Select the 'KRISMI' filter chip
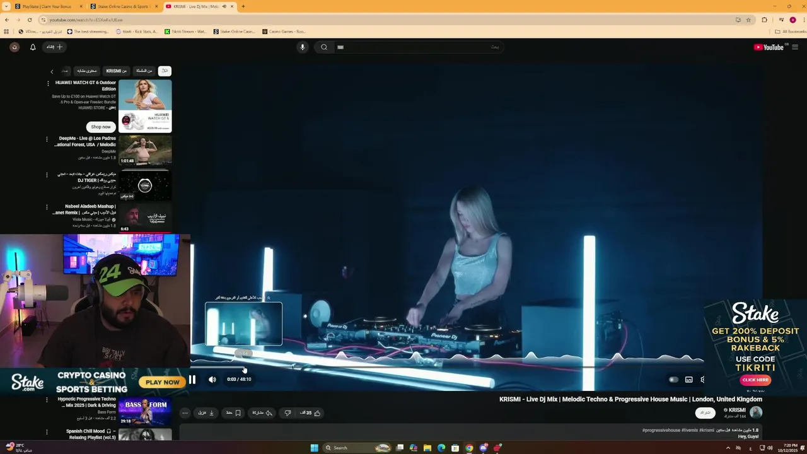The image size is (807, 454). tap(117, 71)
